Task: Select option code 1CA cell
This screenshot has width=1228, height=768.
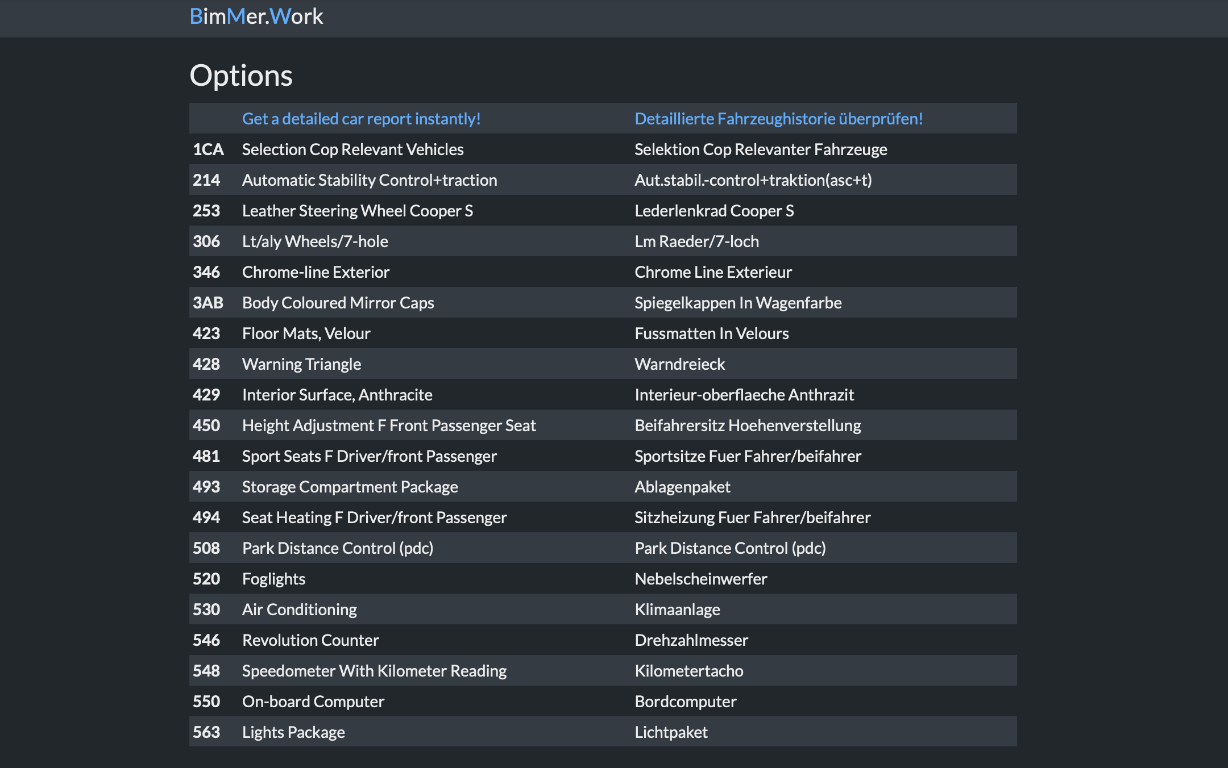Action: coord(208,149)
